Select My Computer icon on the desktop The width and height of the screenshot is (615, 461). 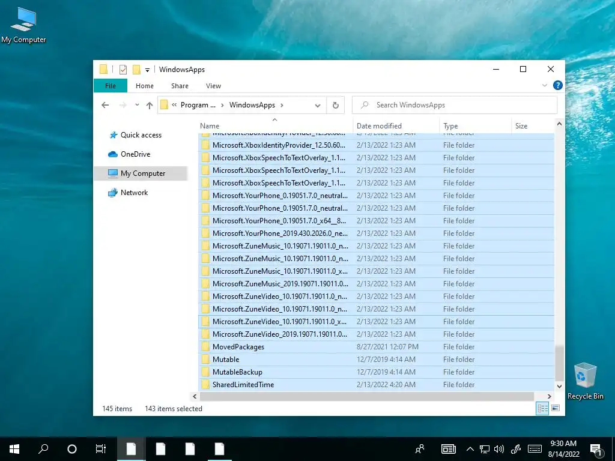click(x=23, y=25)
